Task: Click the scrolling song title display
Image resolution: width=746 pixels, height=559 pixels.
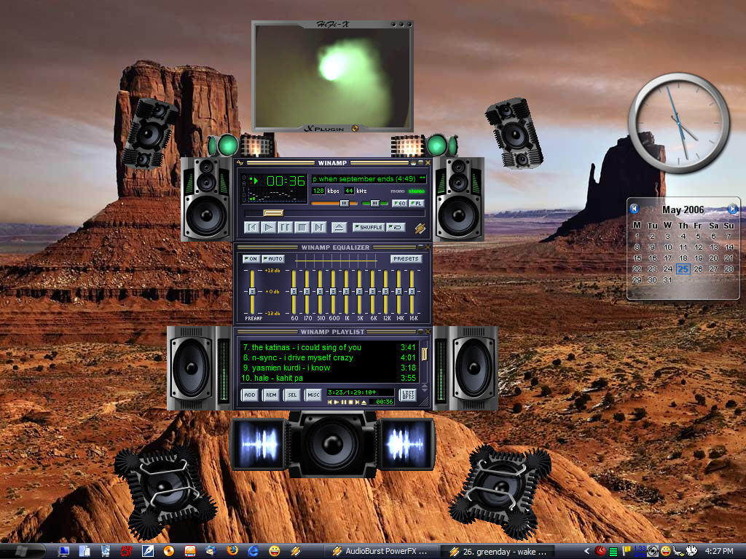Action: (x=369, y=179)
